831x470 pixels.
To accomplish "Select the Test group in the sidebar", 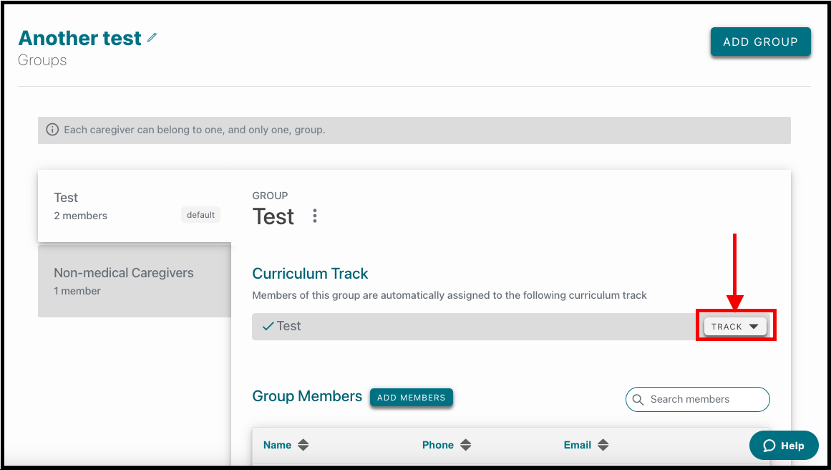I will (x=135, y=206).
